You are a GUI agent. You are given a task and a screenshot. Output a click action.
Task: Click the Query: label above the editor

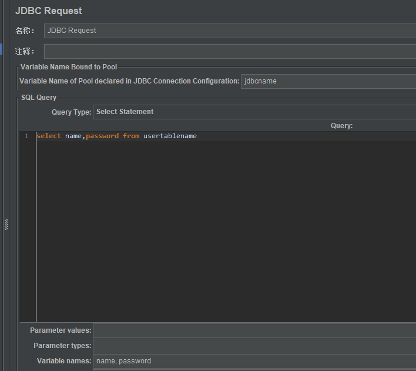pyautogui.click(x=341, y=126)
